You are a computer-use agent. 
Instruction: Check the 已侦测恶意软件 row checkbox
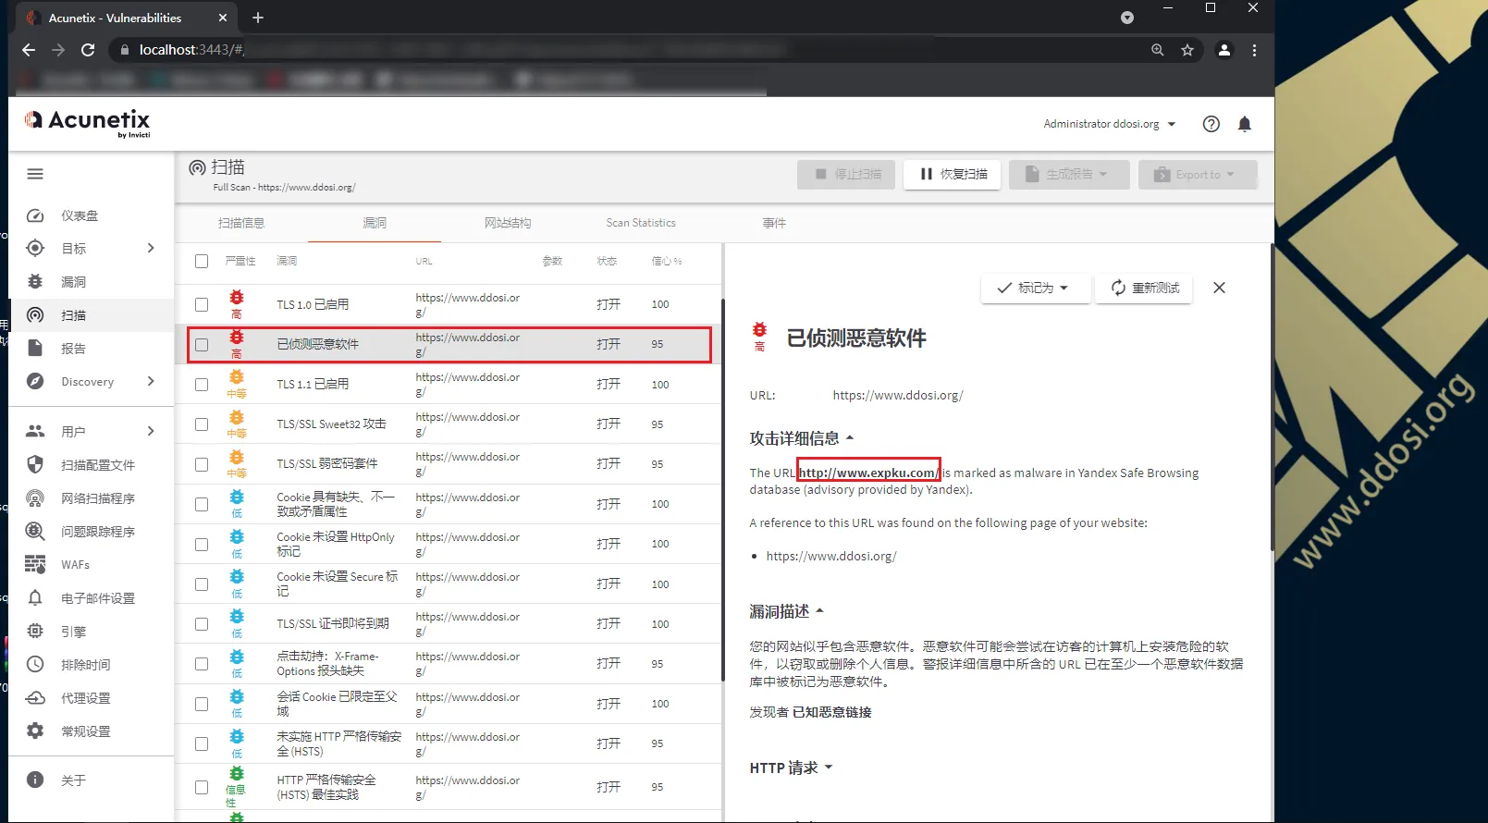(202, 344)
